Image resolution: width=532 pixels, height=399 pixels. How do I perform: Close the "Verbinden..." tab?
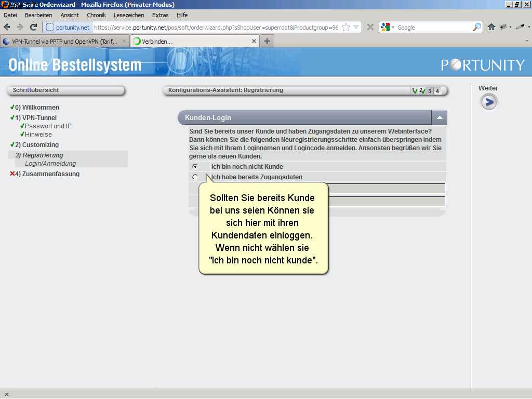254,41
